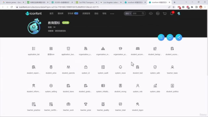Pick the teacher_basic person icon
Viewport: 208px width, 117px height.
(172, 67)
